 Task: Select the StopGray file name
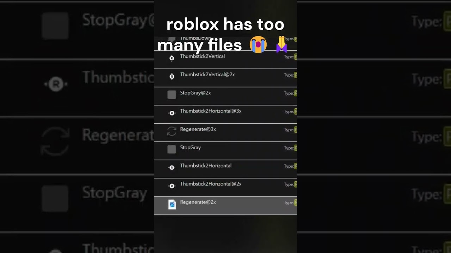[x=190, y=148]
